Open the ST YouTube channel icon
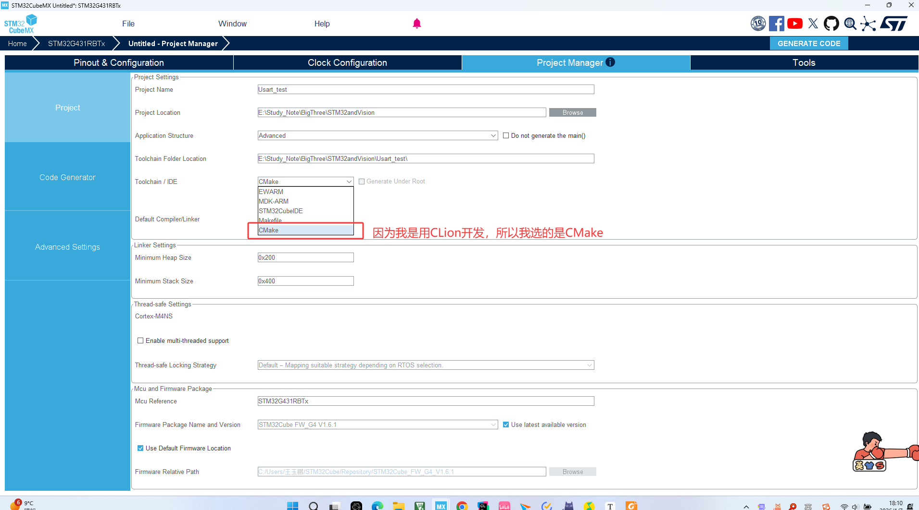The width and height of the screenshot is (919, 510). click(x=795, y=24)
